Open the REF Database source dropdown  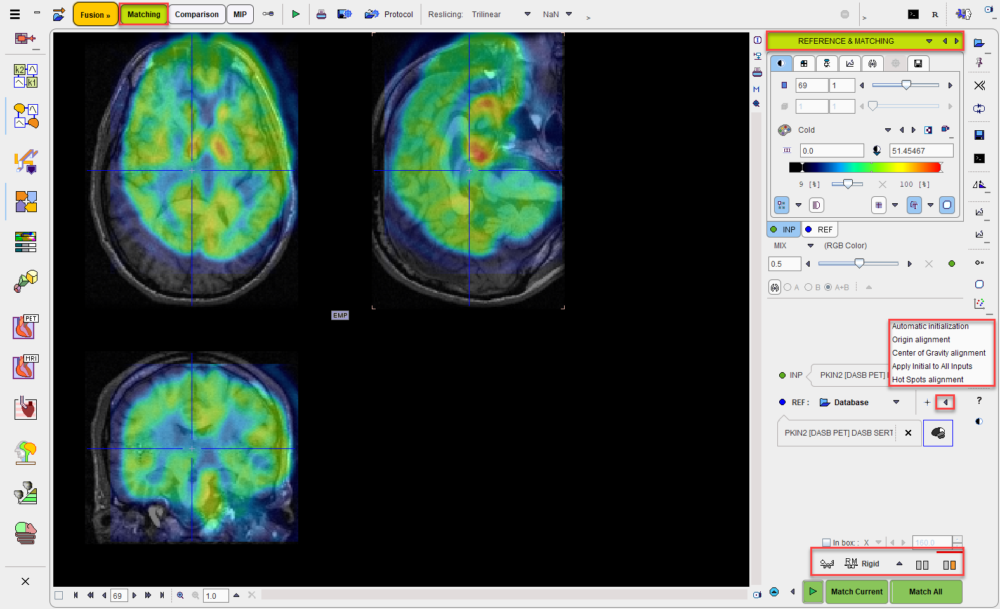tap(896, 402)
